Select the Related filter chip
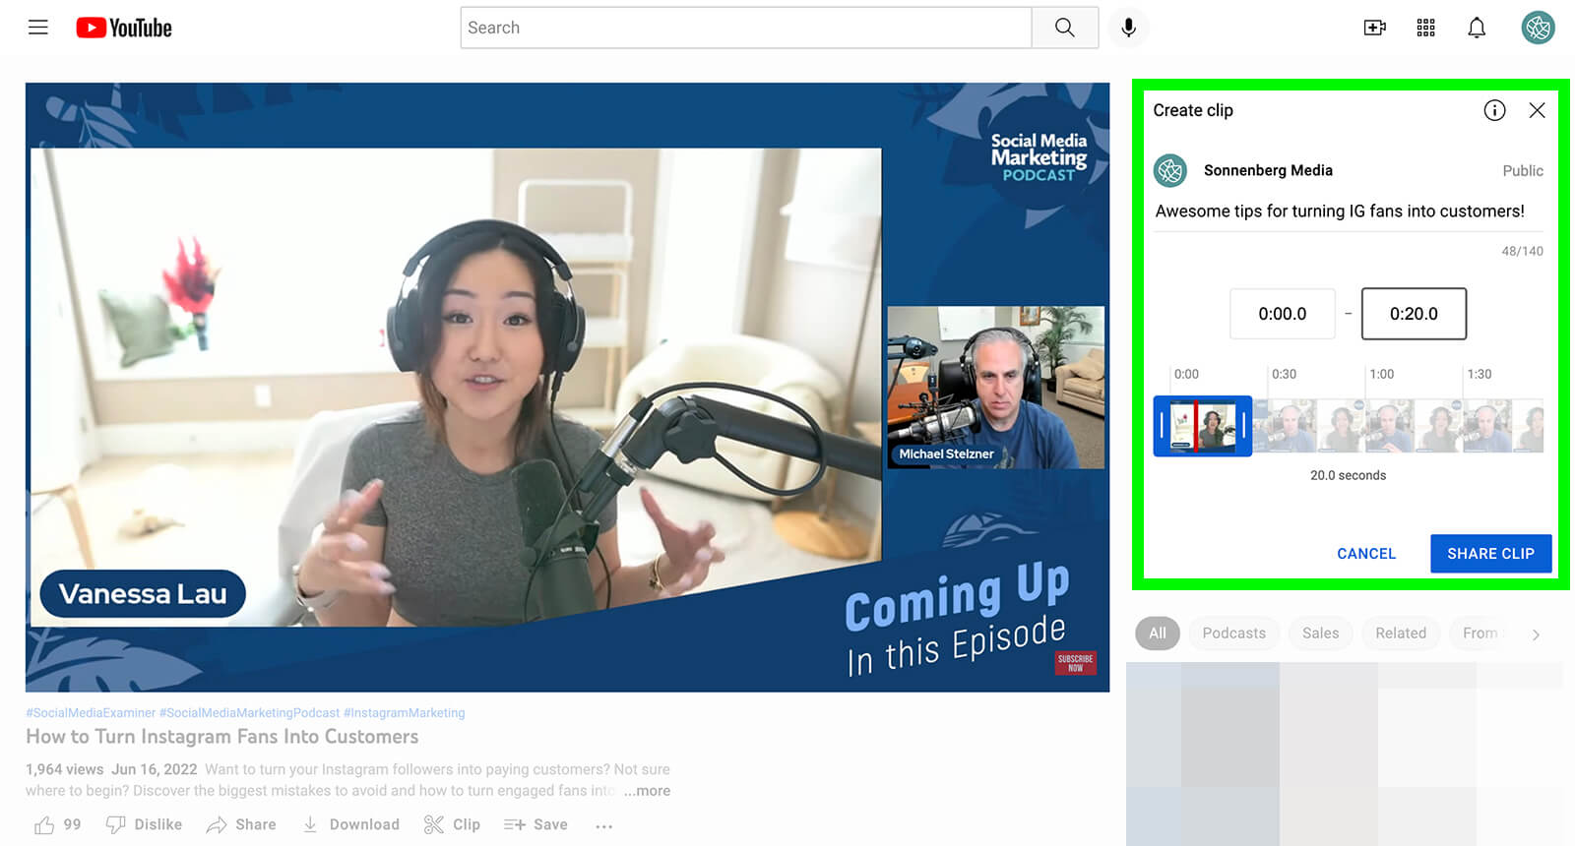The height and width of the screenshot is (846, 1575). click(1401, 634)
